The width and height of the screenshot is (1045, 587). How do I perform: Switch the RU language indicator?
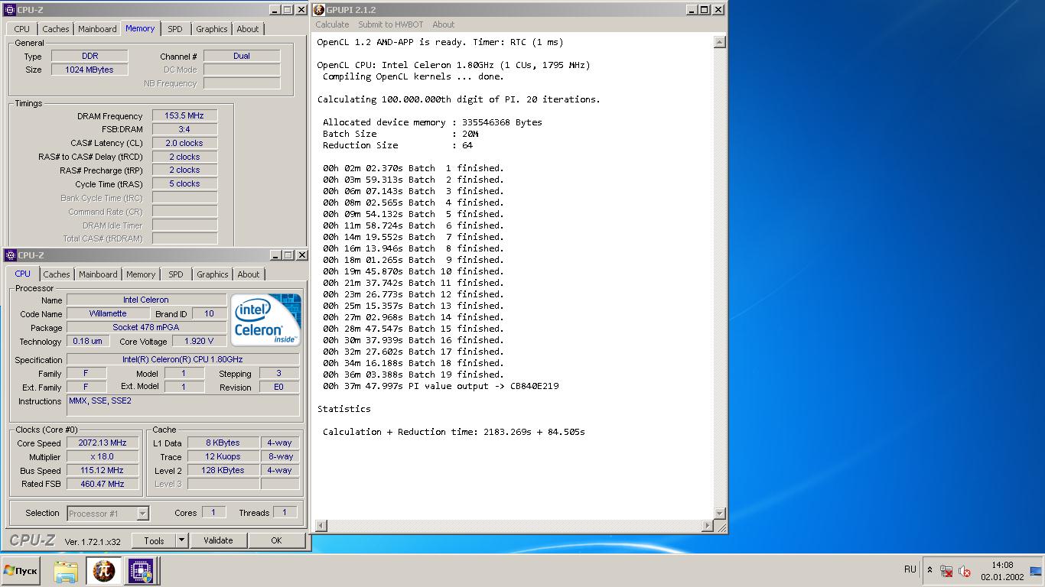[910, 569]
